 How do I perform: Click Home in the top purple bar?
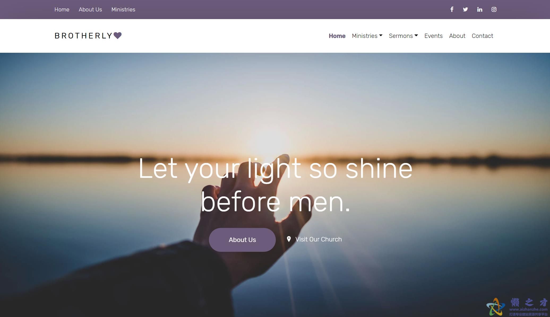[x=62, y=10]
